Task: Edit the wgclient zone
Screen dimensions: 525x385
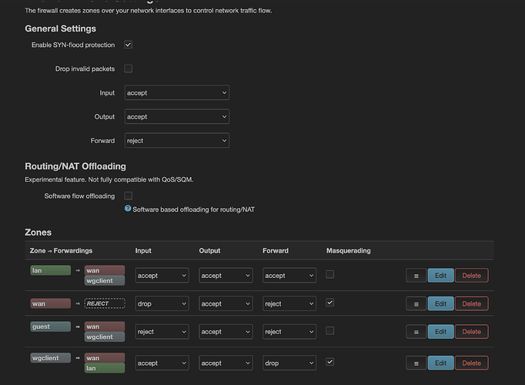Action: [440, 363]
